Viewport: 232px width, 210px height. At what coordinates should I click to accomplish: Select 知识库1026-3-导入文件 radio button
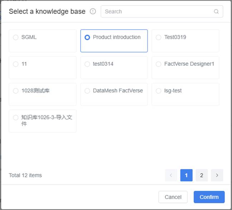click(x=16, y=117)
